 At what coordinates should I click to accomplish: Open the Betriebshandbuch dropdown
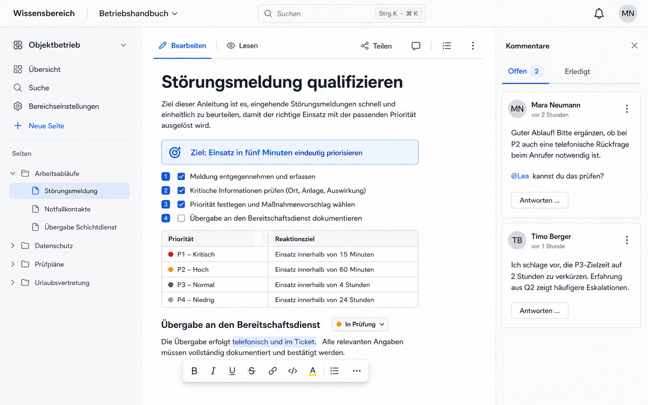(138, 13)
